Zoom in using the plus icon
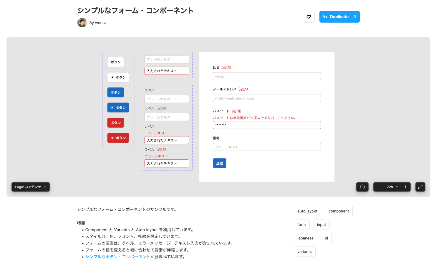The width and height of the screenshot is (436, 265). [x=406, y=187]
